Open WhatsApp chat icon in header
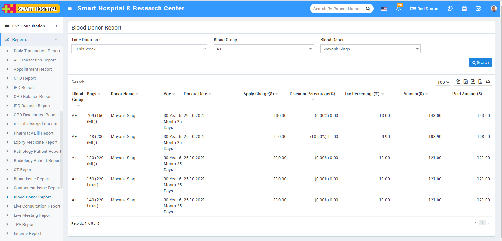This screenshot has height=241, width=502. [450, 9]
